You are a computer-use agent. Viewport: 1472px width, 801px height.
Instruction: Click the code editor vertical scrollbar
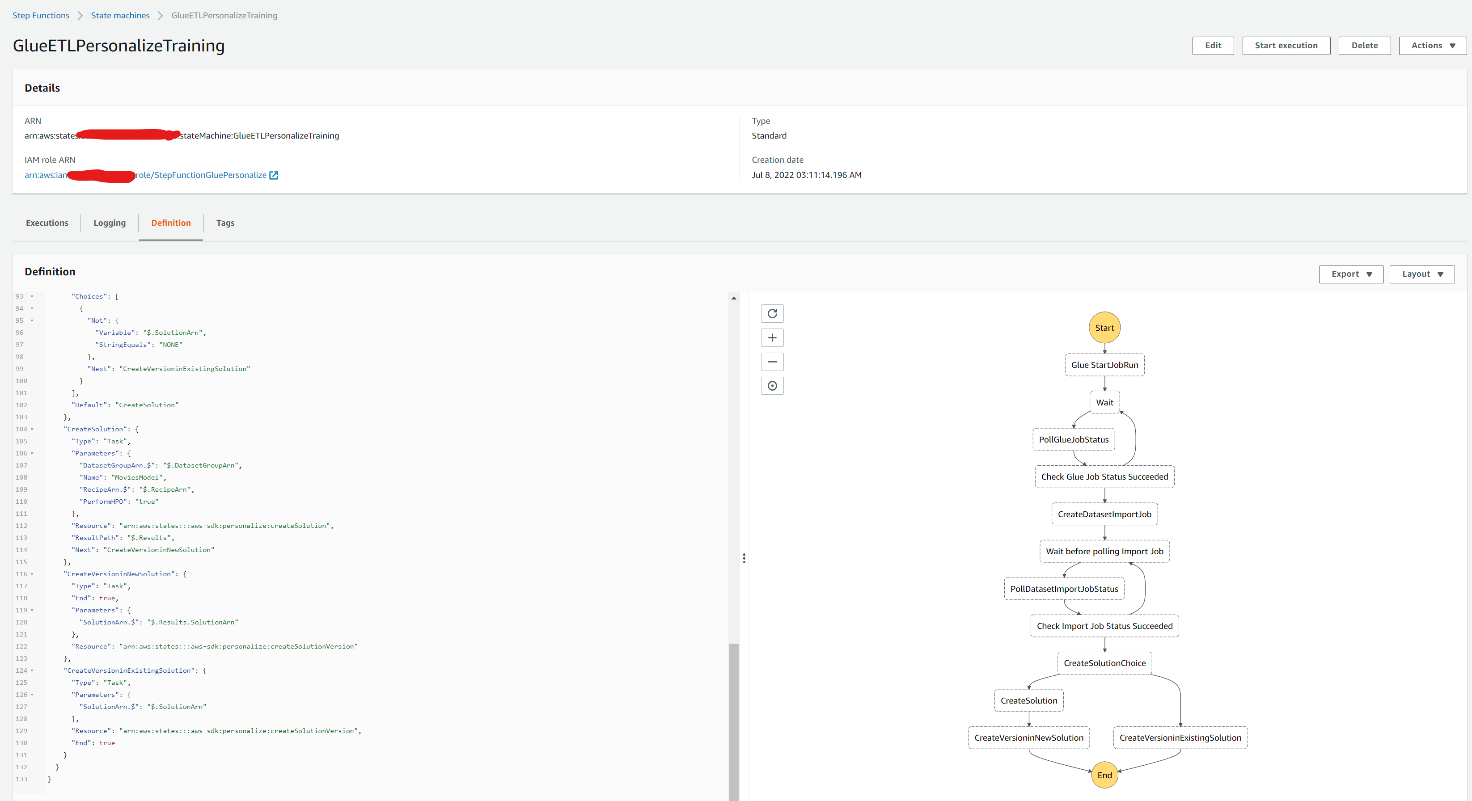click(734, 720)
